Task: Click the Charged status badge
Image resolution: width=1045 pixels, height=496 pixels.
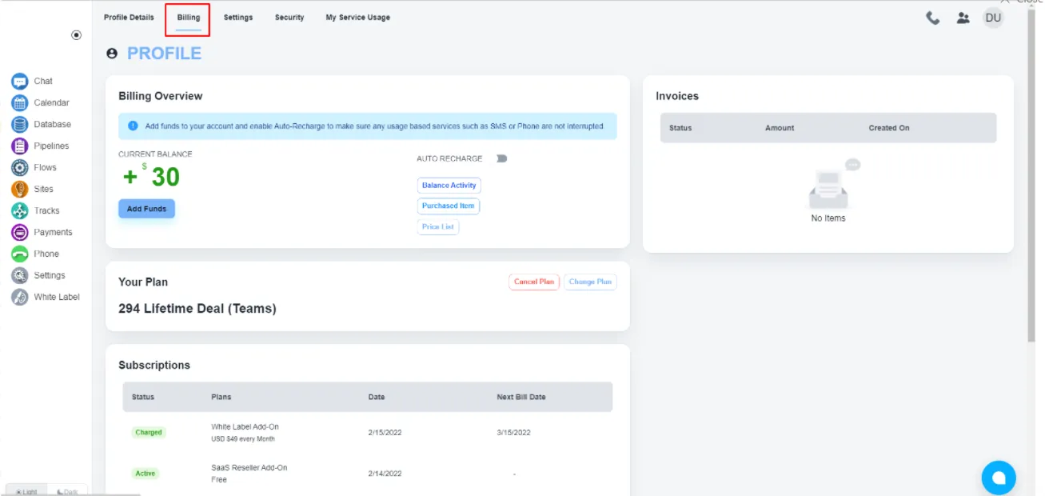Action: pos(149,433)
